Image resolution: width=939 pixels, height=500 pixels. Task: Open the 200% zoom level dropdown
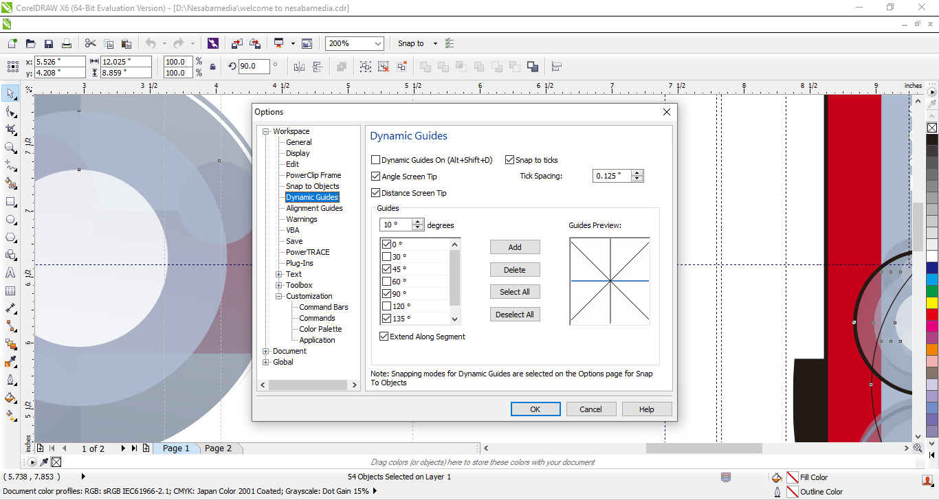pos(377,43)
